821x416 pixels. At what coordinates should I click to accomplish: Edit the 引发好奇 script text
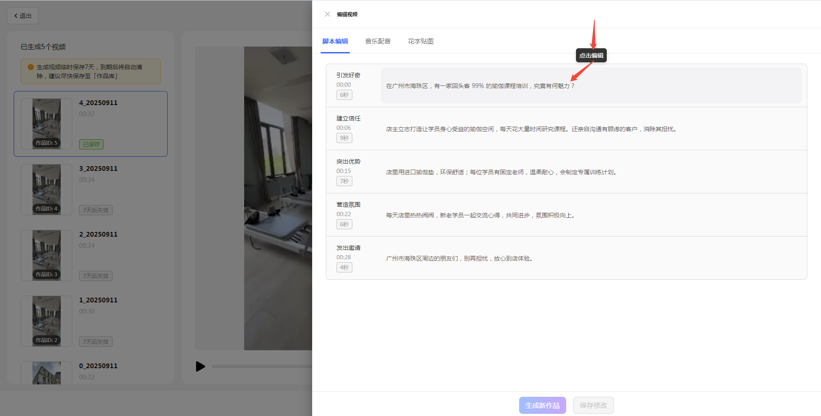pyautogui.click(x=480, y=86)
